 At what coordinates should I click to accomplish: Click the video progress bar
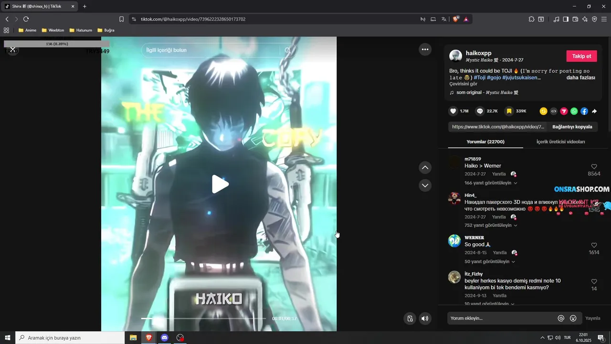[203, 318]
